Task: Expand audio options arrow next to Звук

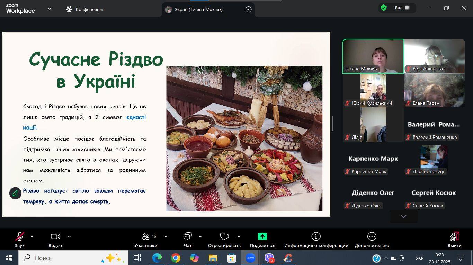Action: click(32, 237)
